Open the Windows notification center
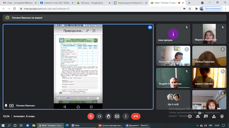 pyautogui.click(x=223, y=126)
